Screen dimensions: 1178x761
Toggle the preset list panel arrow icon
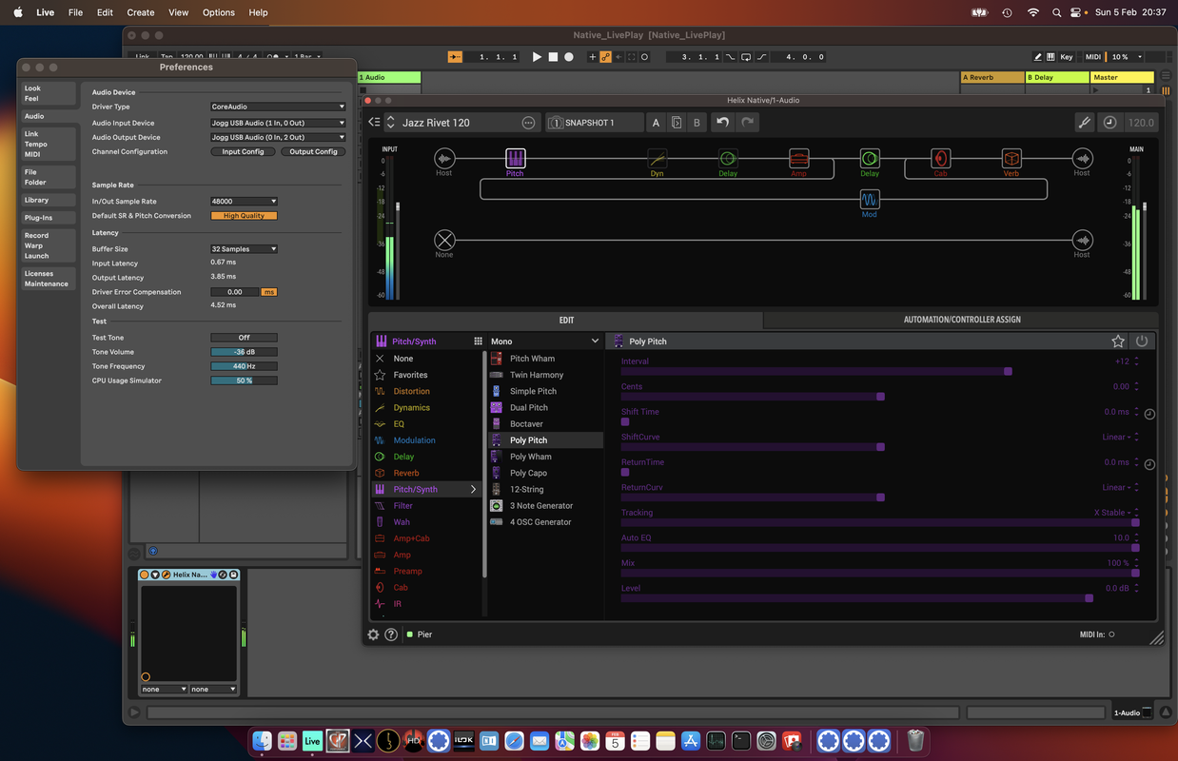click(x=374, y=123)
